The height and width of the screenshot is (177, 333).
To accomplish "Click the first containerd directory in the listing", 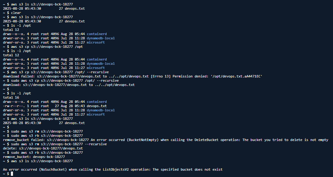I will coord(96,34).
